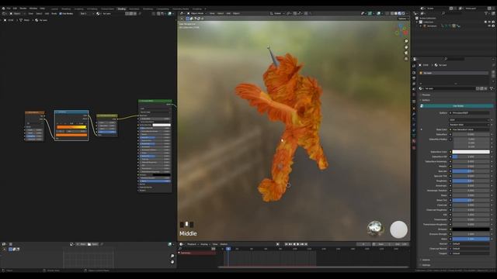This screenshot has width=497, height=279.
Task: Click the black Emission color swatch
Action: 471,229
